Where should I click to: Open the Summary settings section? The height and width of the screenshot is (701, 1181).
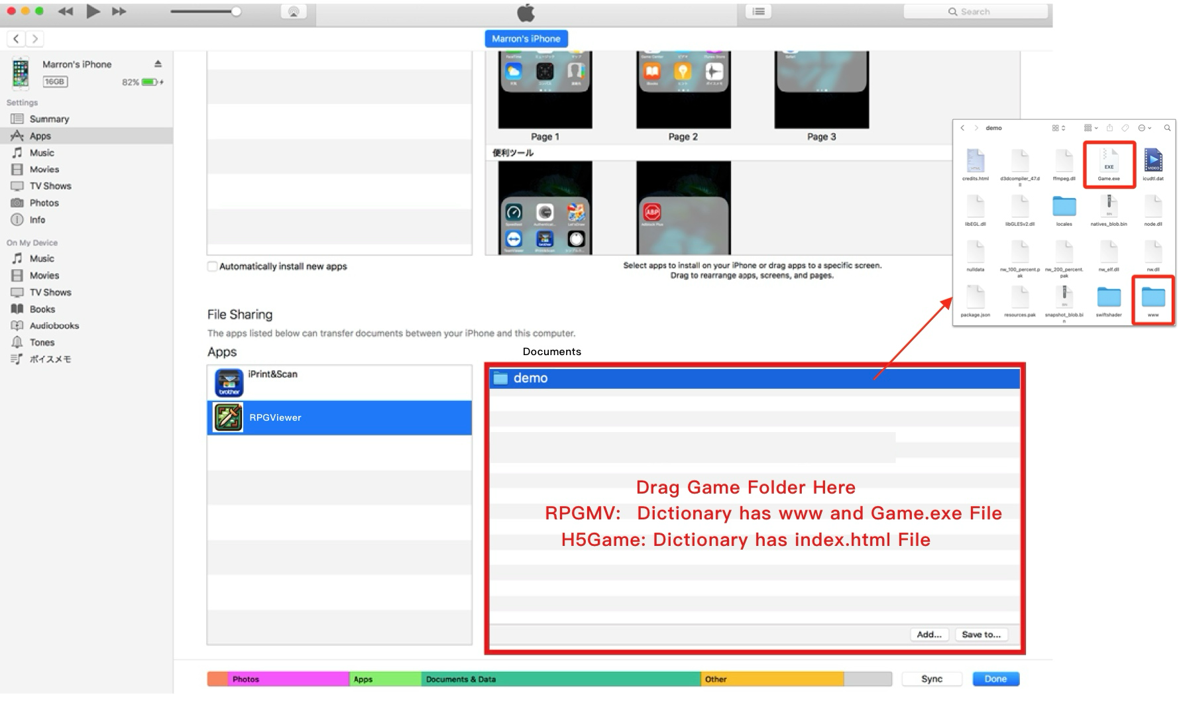pyautogui.click(x=49, y=119)
